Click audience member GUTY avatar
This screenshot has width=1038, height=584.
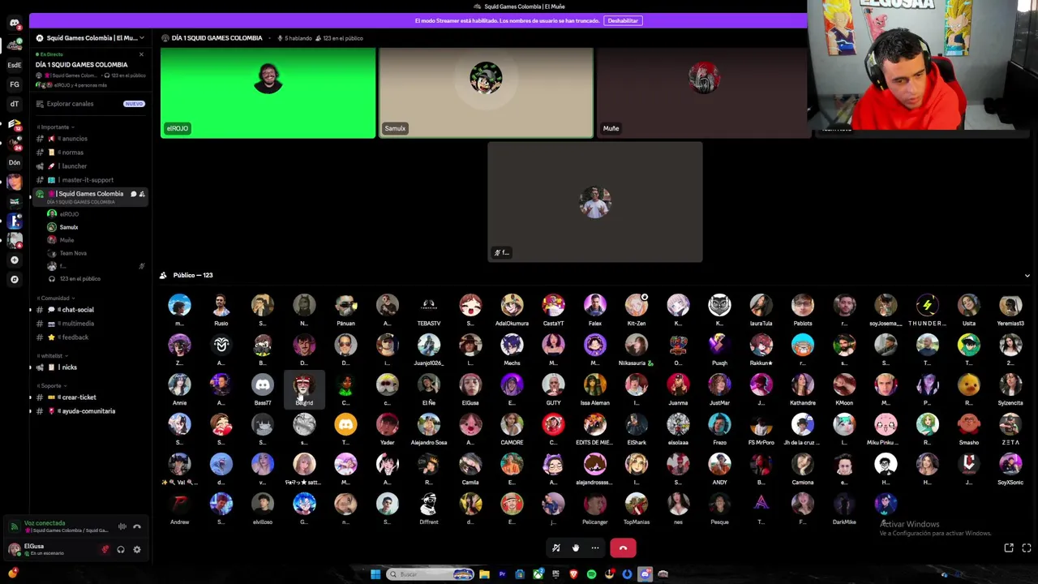[x=553, y=385]
